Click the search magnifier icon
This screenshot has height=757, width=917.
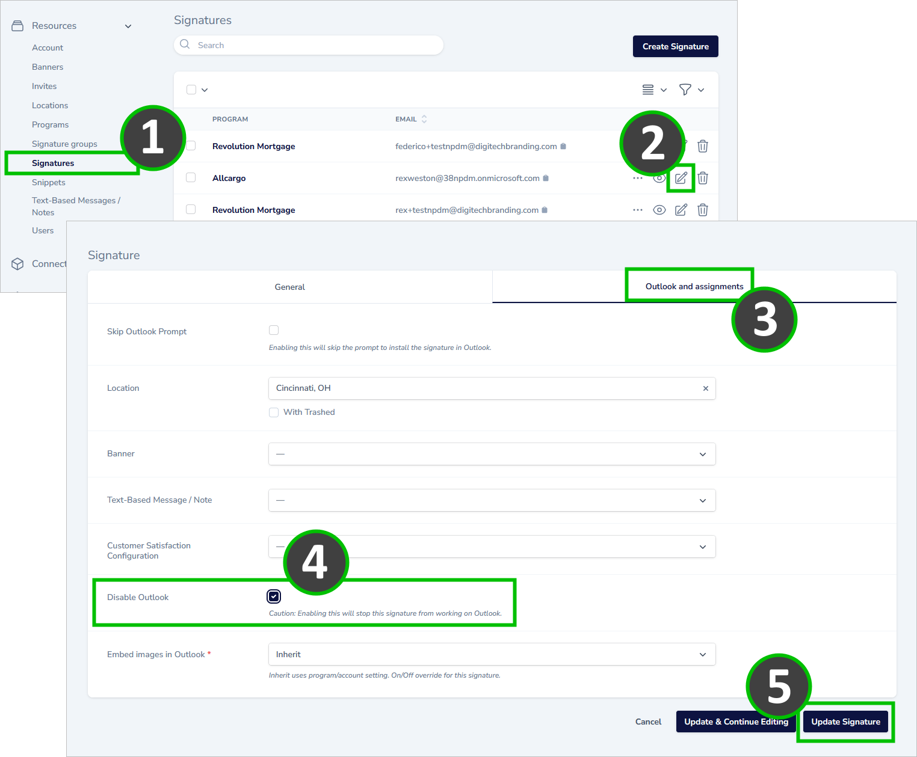pos(185,44)
